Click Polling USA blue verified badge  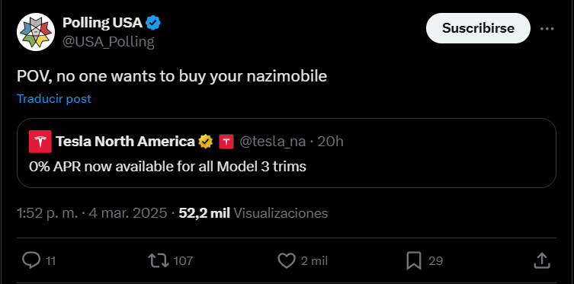(153, 23)
